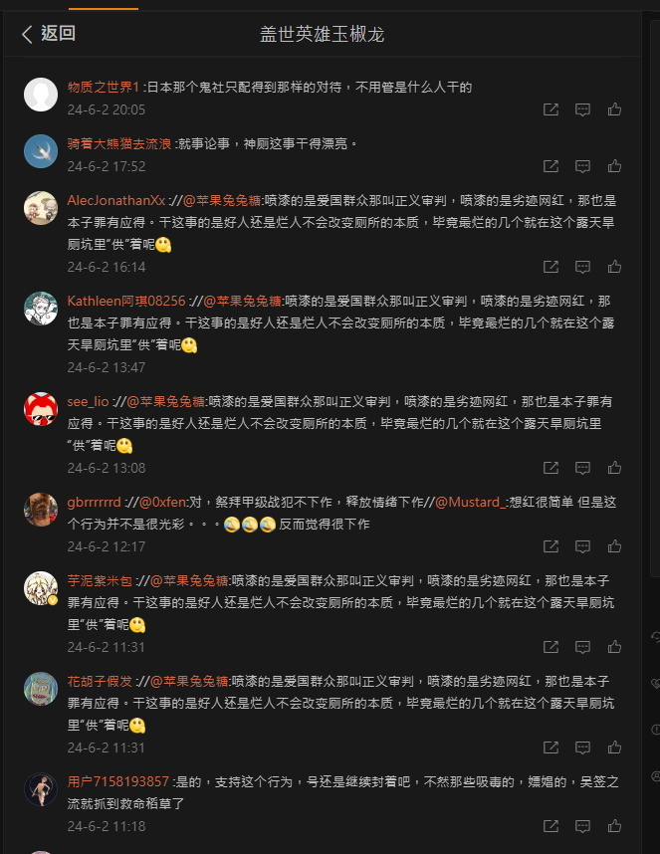Screen dimensions: 660x854
Task: View avatar of 骑着大熊猫去流浪
Action: tap(41, 151)
